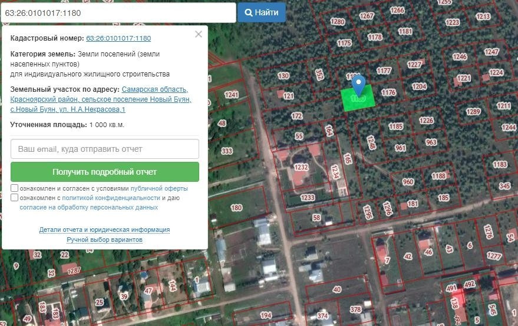The height and width of the screenshot is (326, 518).
Task: Click Ручной выбор вариантов link
Action: pyautogui.click(x=104, y=239)
